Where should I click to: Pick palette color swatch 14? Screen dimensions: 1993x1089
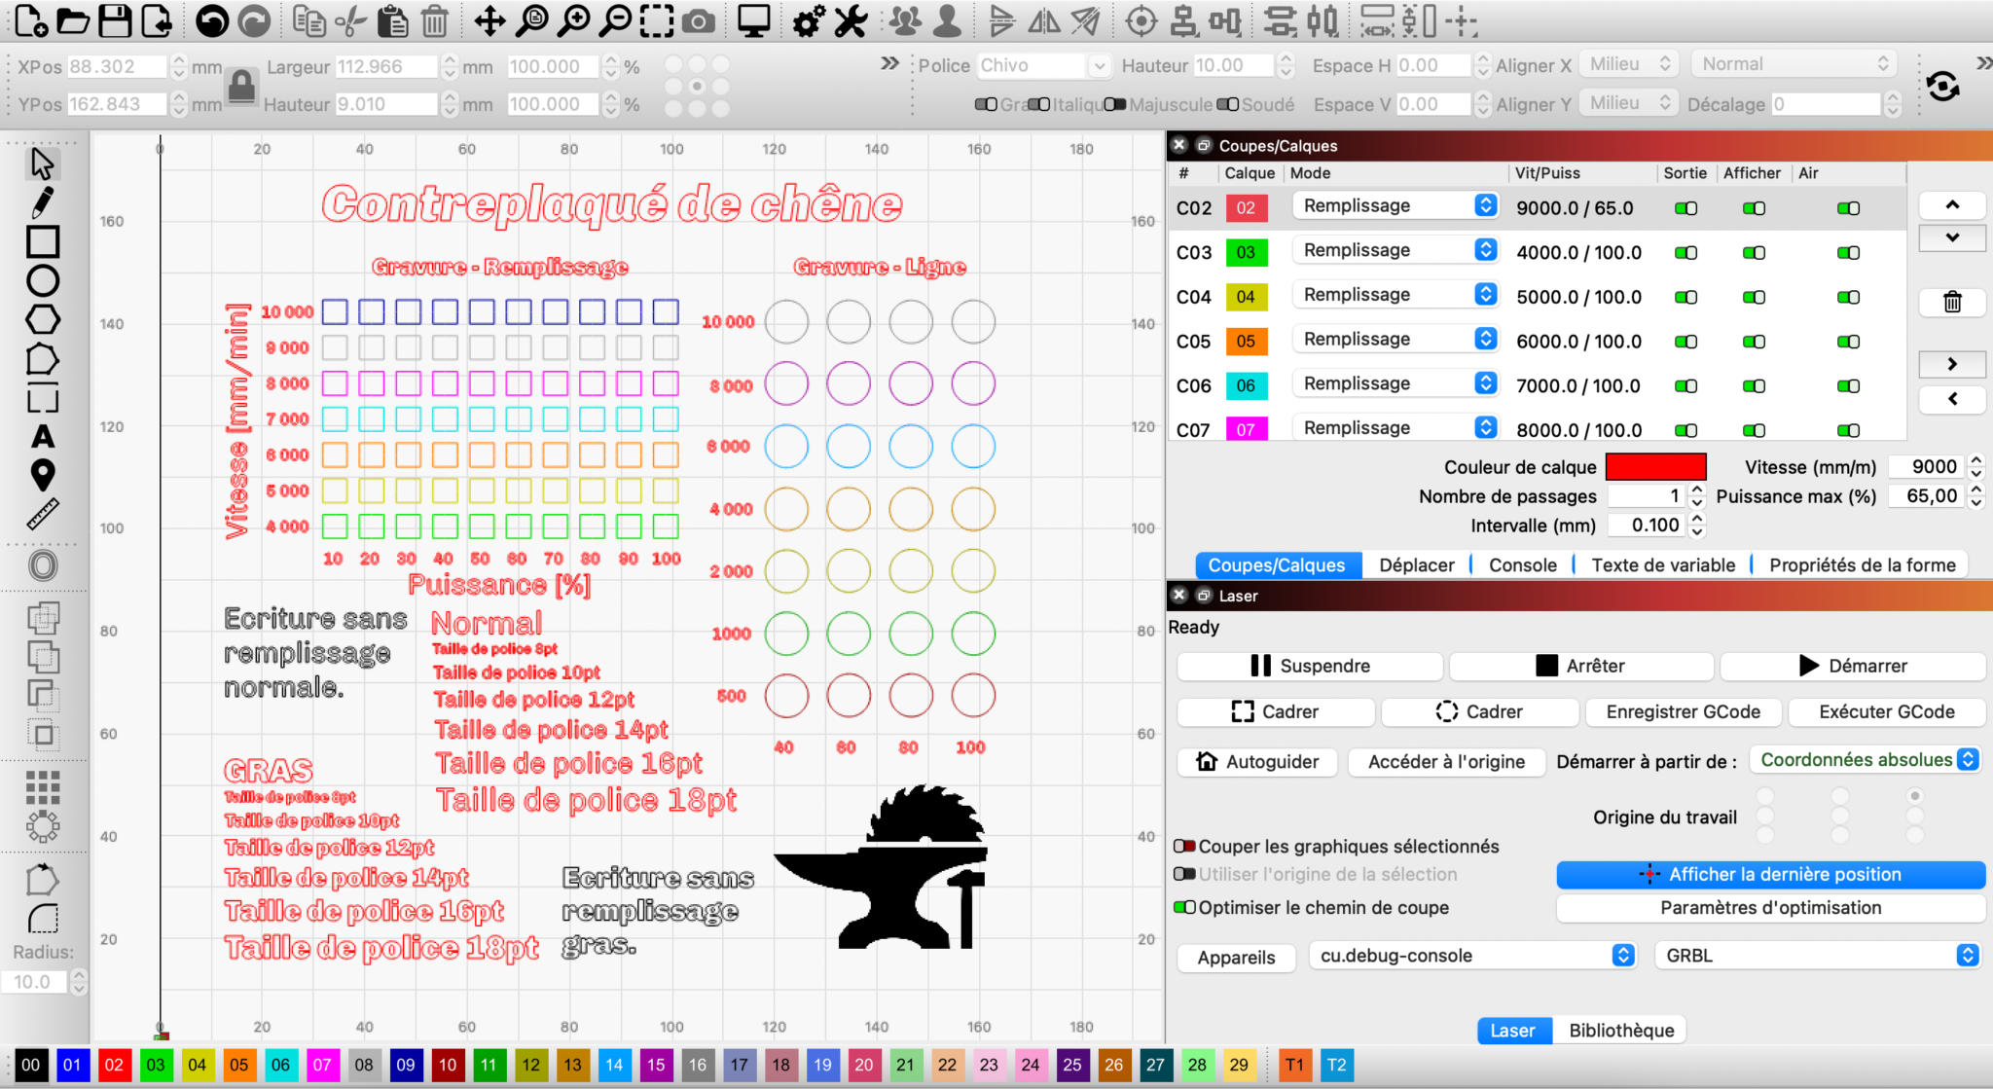click(x=614, y=1065)
